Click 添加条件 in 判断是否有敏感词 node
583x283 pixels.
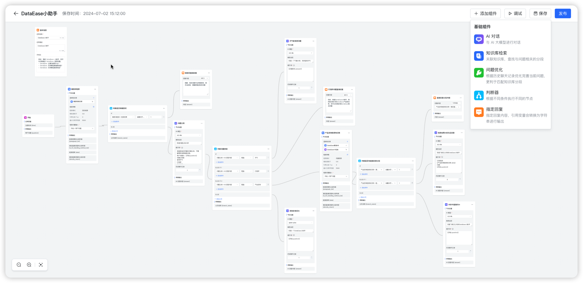pyautogui.click(x=115, y=121)
